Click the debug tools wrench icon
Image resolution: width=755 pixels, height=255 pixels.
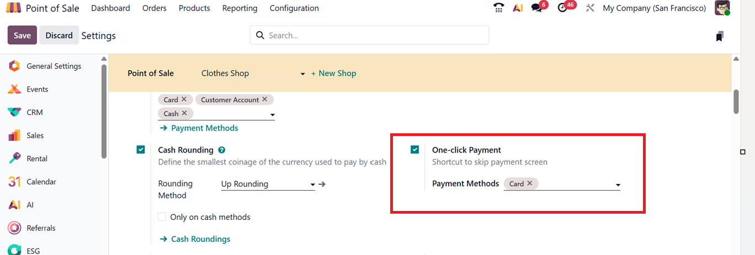click(x=590, y=8)
